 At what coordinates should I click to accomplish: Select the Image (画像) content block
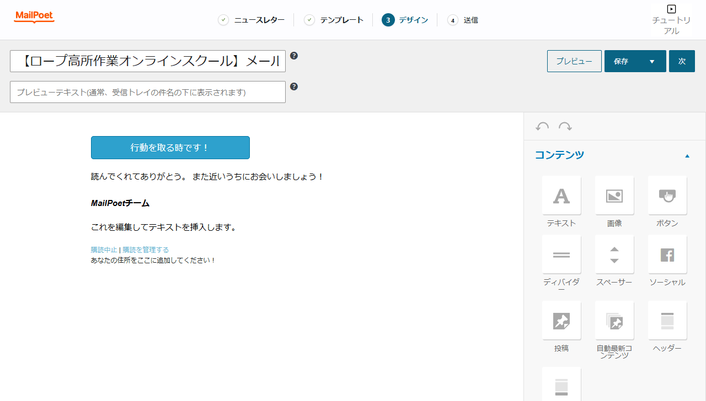click(x=614, y=196)
